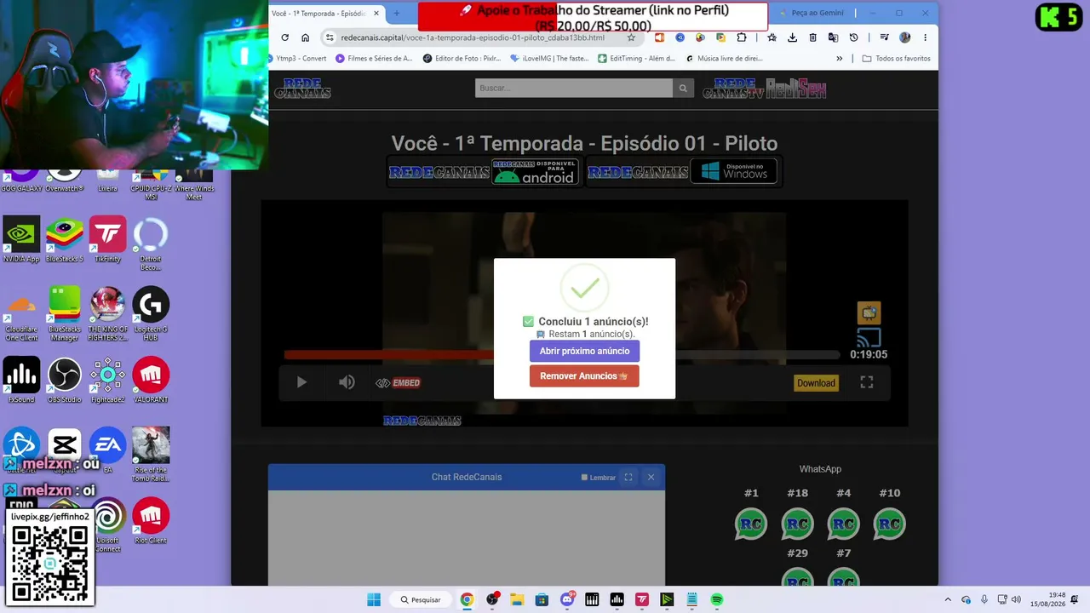Open the iLoveIMG bookmark
This screenshot has height=613, width=1090.
(549, 59)
